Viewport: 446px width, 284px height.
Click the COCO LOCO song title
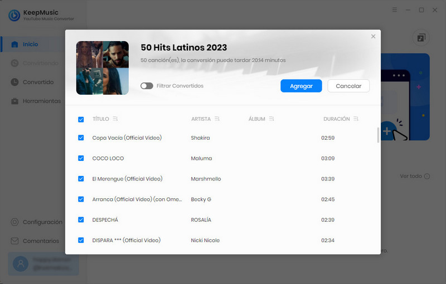(108, 158)
